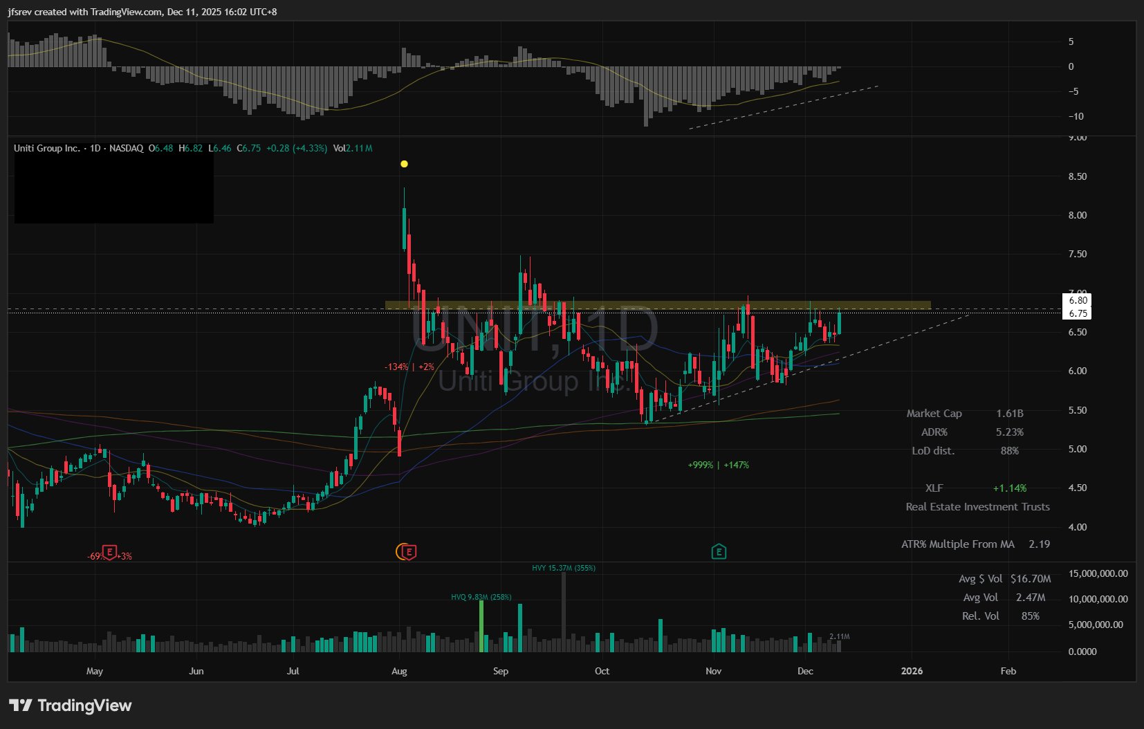1144x729 pixels.
Task: Click the 5.50 price axis label
Action: [x=1078, y=410]
